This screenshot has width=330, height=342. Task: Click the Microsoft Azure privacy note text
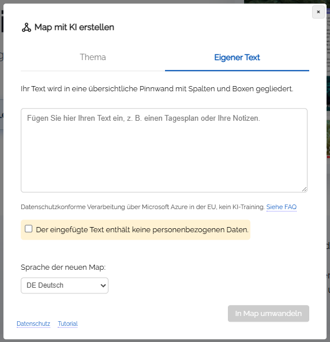click(142, 207)
